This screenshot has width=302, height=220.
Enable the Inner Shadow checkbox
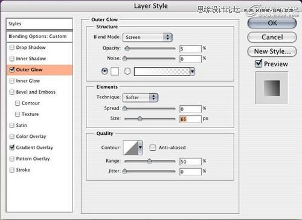pos(12,59)
